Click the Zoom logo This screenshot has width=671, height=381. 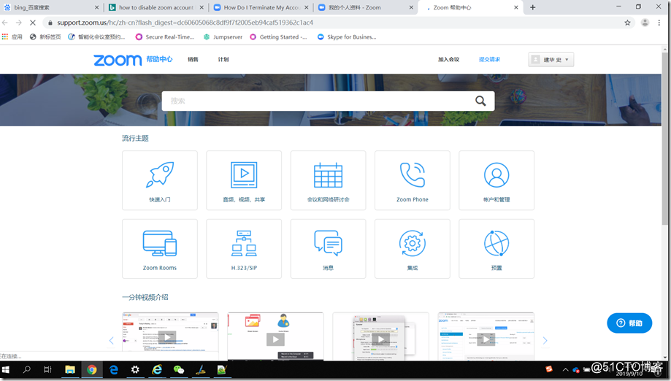[118, 60]
